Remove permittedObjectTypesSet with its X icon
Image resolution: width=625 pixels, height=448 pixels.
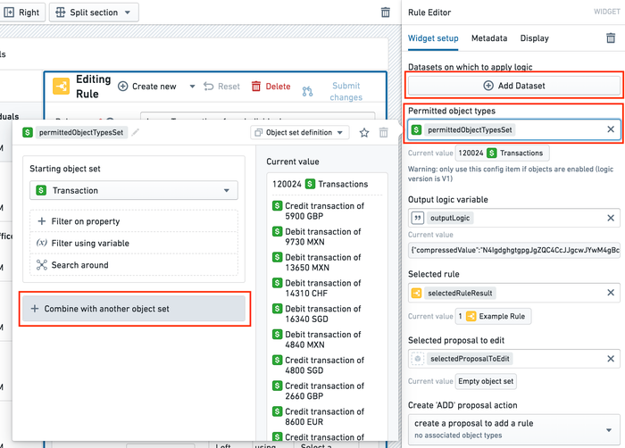click(611, 129)
